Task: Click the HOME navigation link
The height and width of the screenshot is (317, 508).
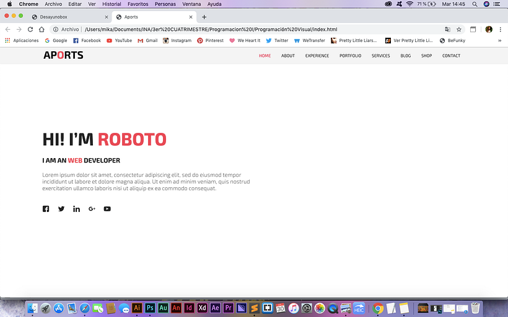Action: (x=265, y=56)
